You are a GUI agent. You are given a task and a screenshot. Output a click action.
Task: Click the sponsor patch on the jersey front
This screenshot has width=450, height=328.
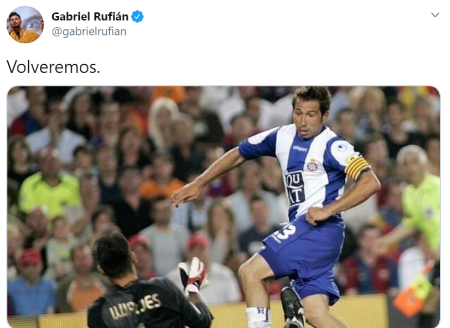(294, 188)
